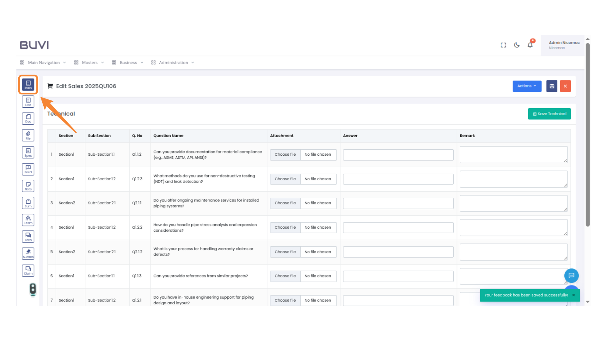
Task: Open the Doc sidebar icon
Action: [28, 119]
